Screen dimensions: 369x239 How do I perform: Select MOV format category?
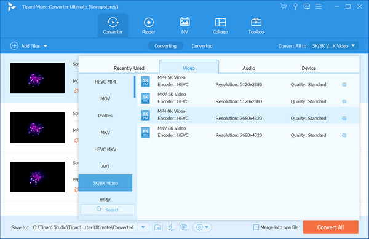click(105, 98)
